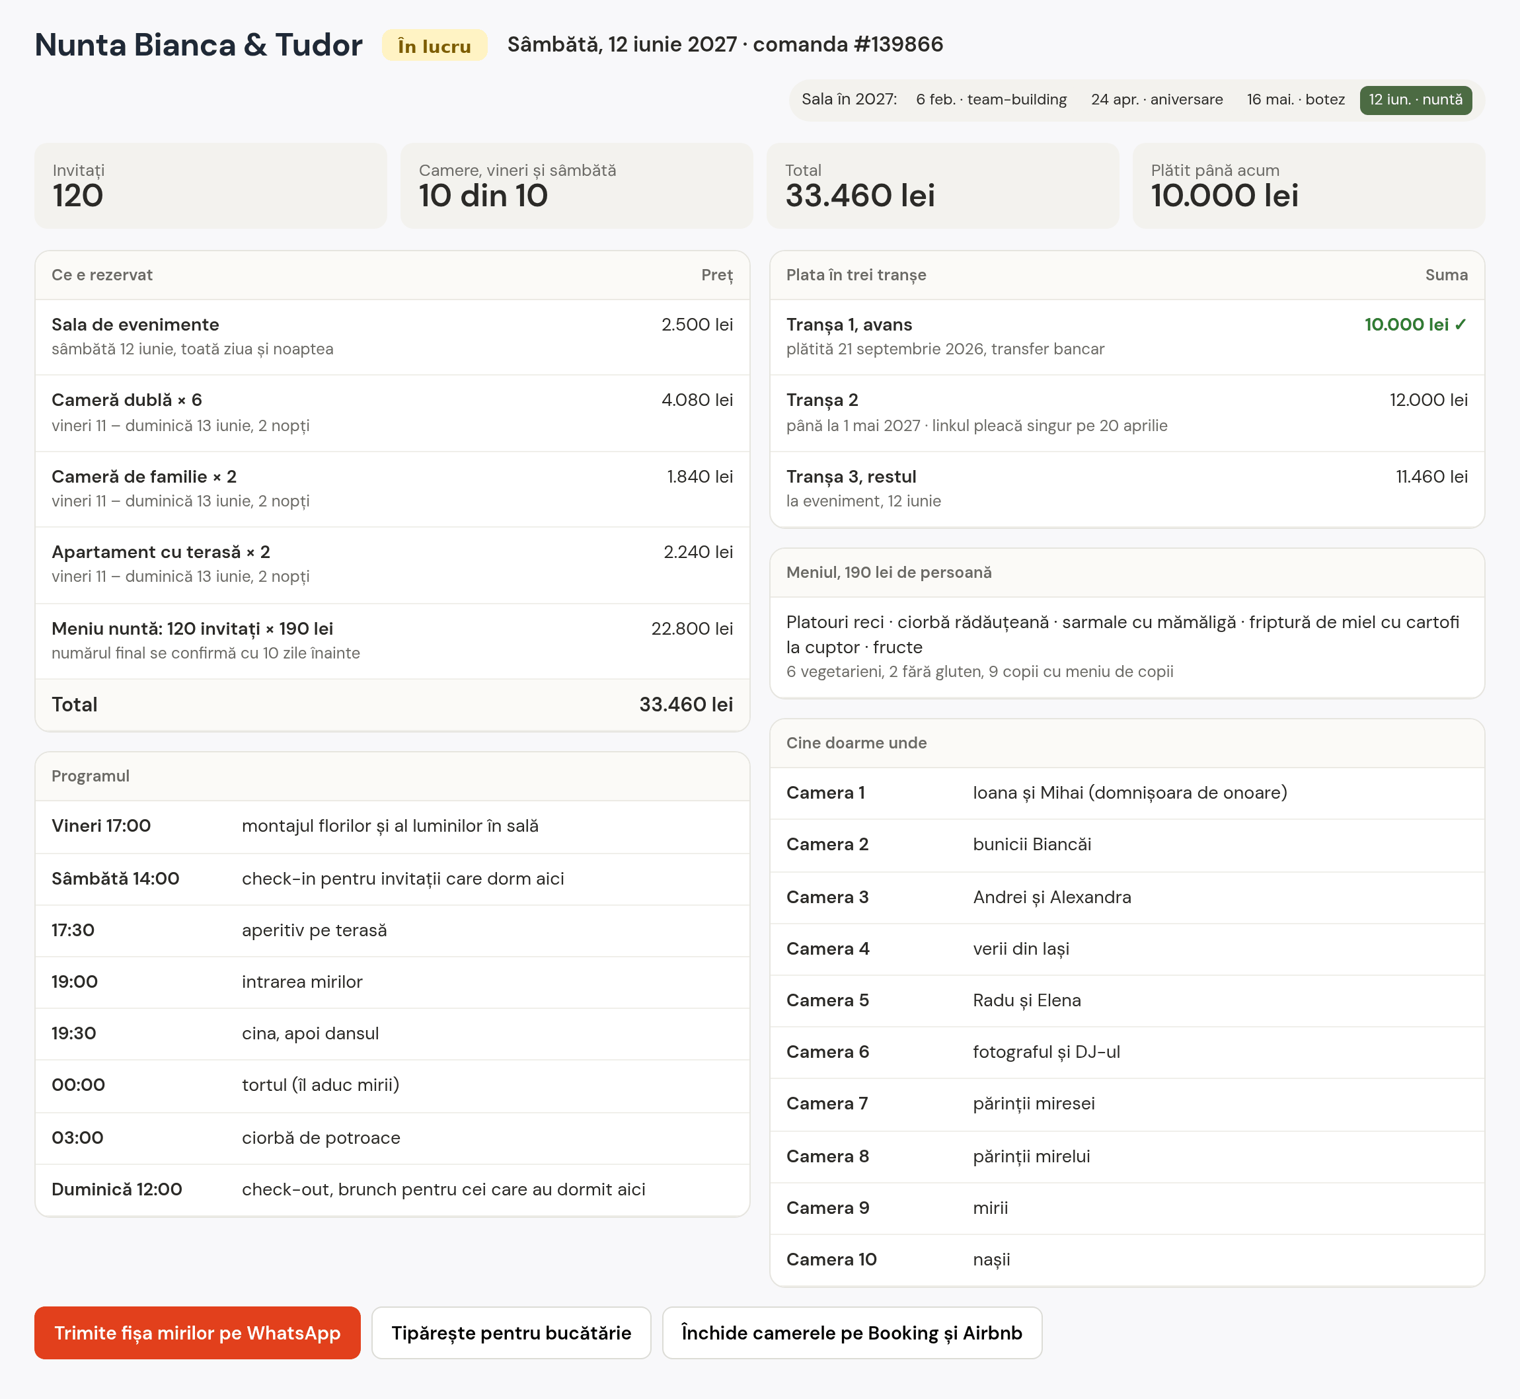
Task: Select Camera 4 verii din Iași row
Action: coord(1127,949)
